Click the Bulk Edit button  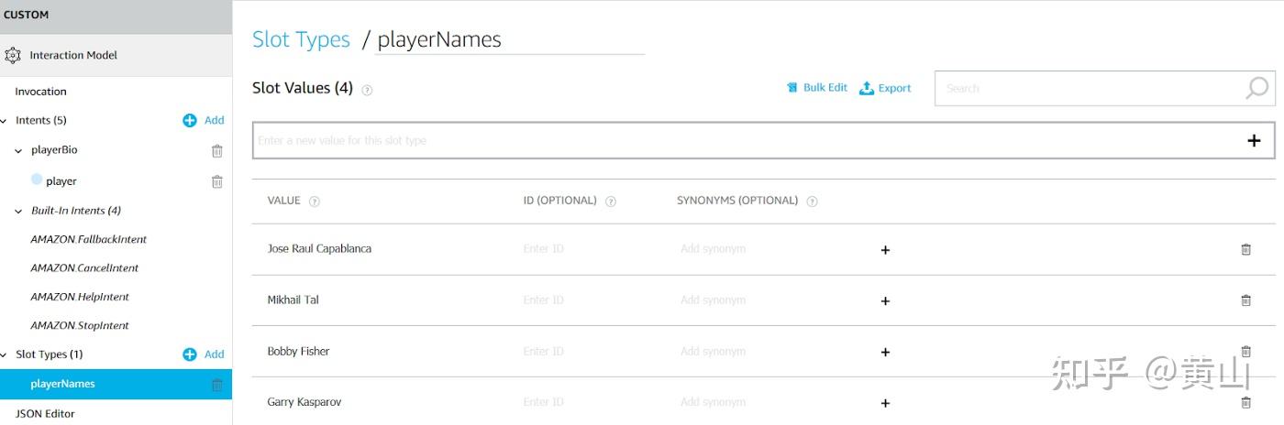tap(817, 88)
